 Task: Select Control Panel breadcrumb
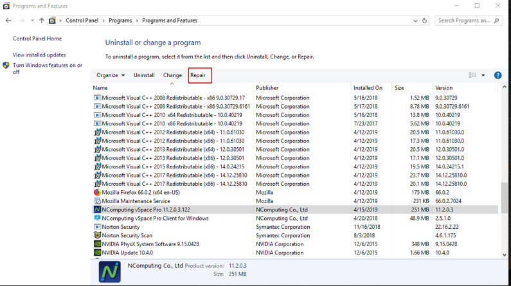pos(82,21)
